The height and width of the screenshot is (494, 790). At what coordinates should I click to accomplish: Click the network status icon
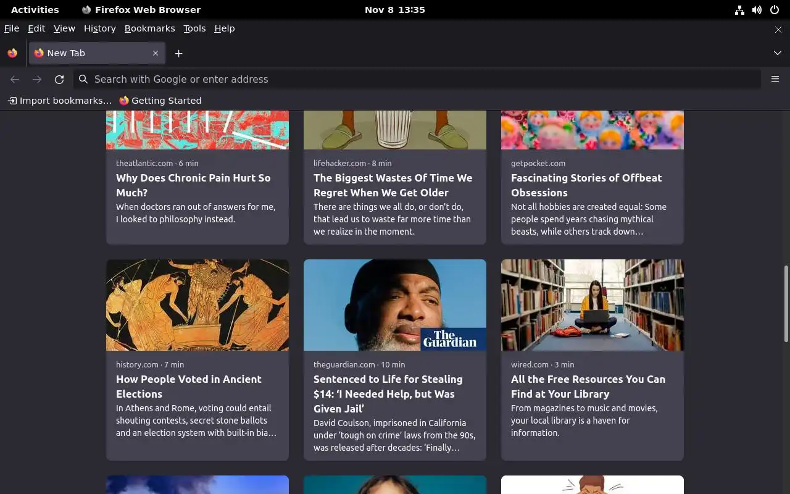(x=739, y=10)
